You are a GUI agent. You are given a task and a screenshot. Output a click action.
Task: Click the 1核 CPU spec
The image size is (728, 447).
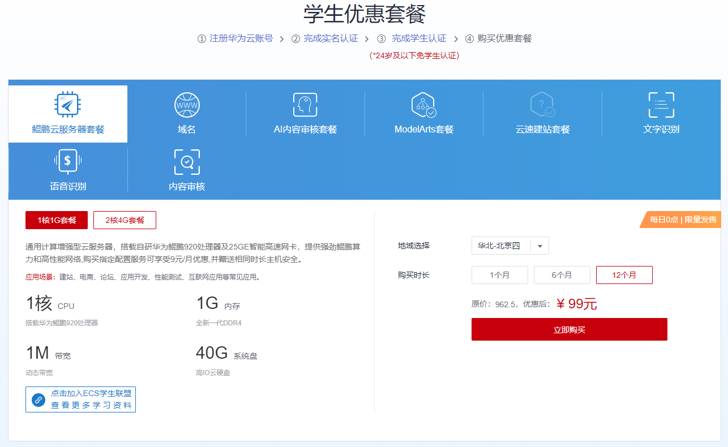50,304
